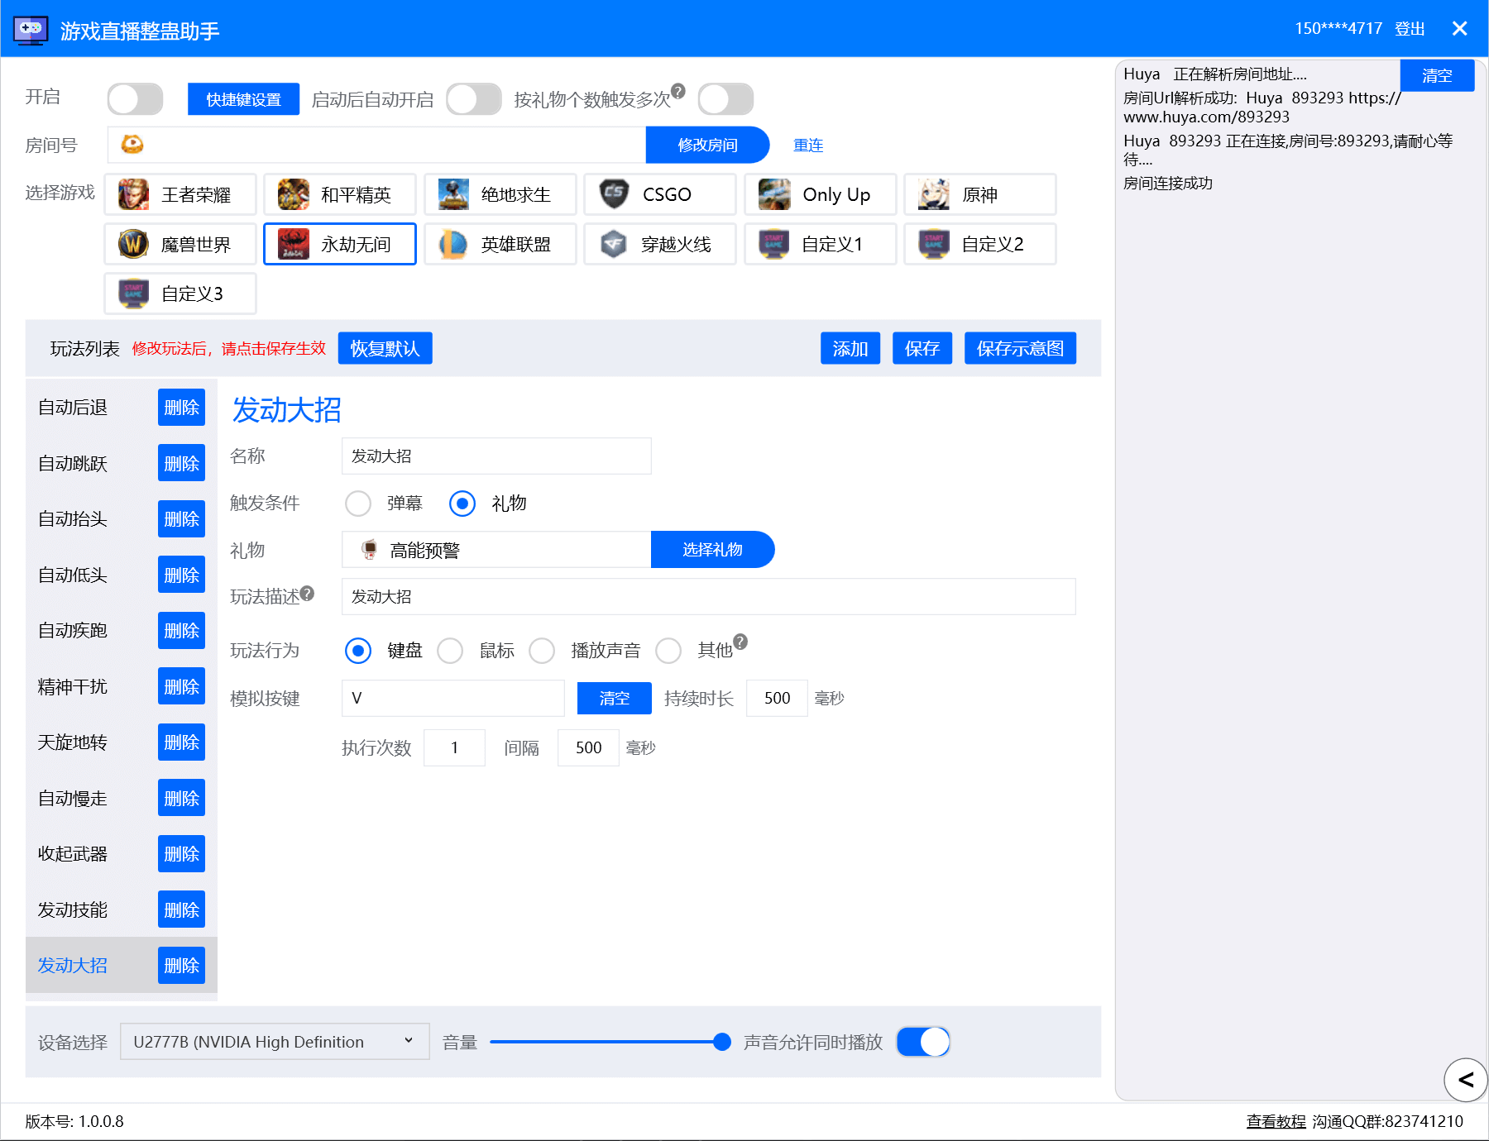This screenshot has height=1141, width=1489.
Task: Choose the 自定义3 game icon
Action: 133,294
